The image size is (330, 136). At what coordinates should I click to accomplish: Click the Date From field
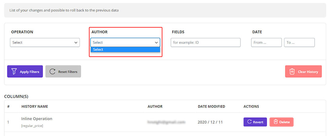(x=266, y=42)
